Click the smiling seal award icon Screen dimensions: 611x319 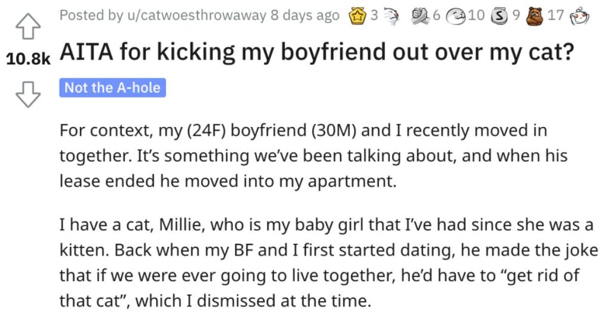pos(455,16)
